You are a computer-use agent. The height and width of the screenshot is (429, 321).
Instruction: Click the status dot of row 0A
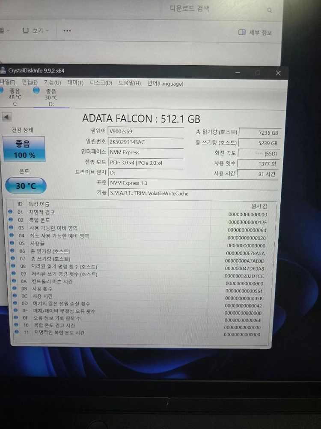[15, 281]
